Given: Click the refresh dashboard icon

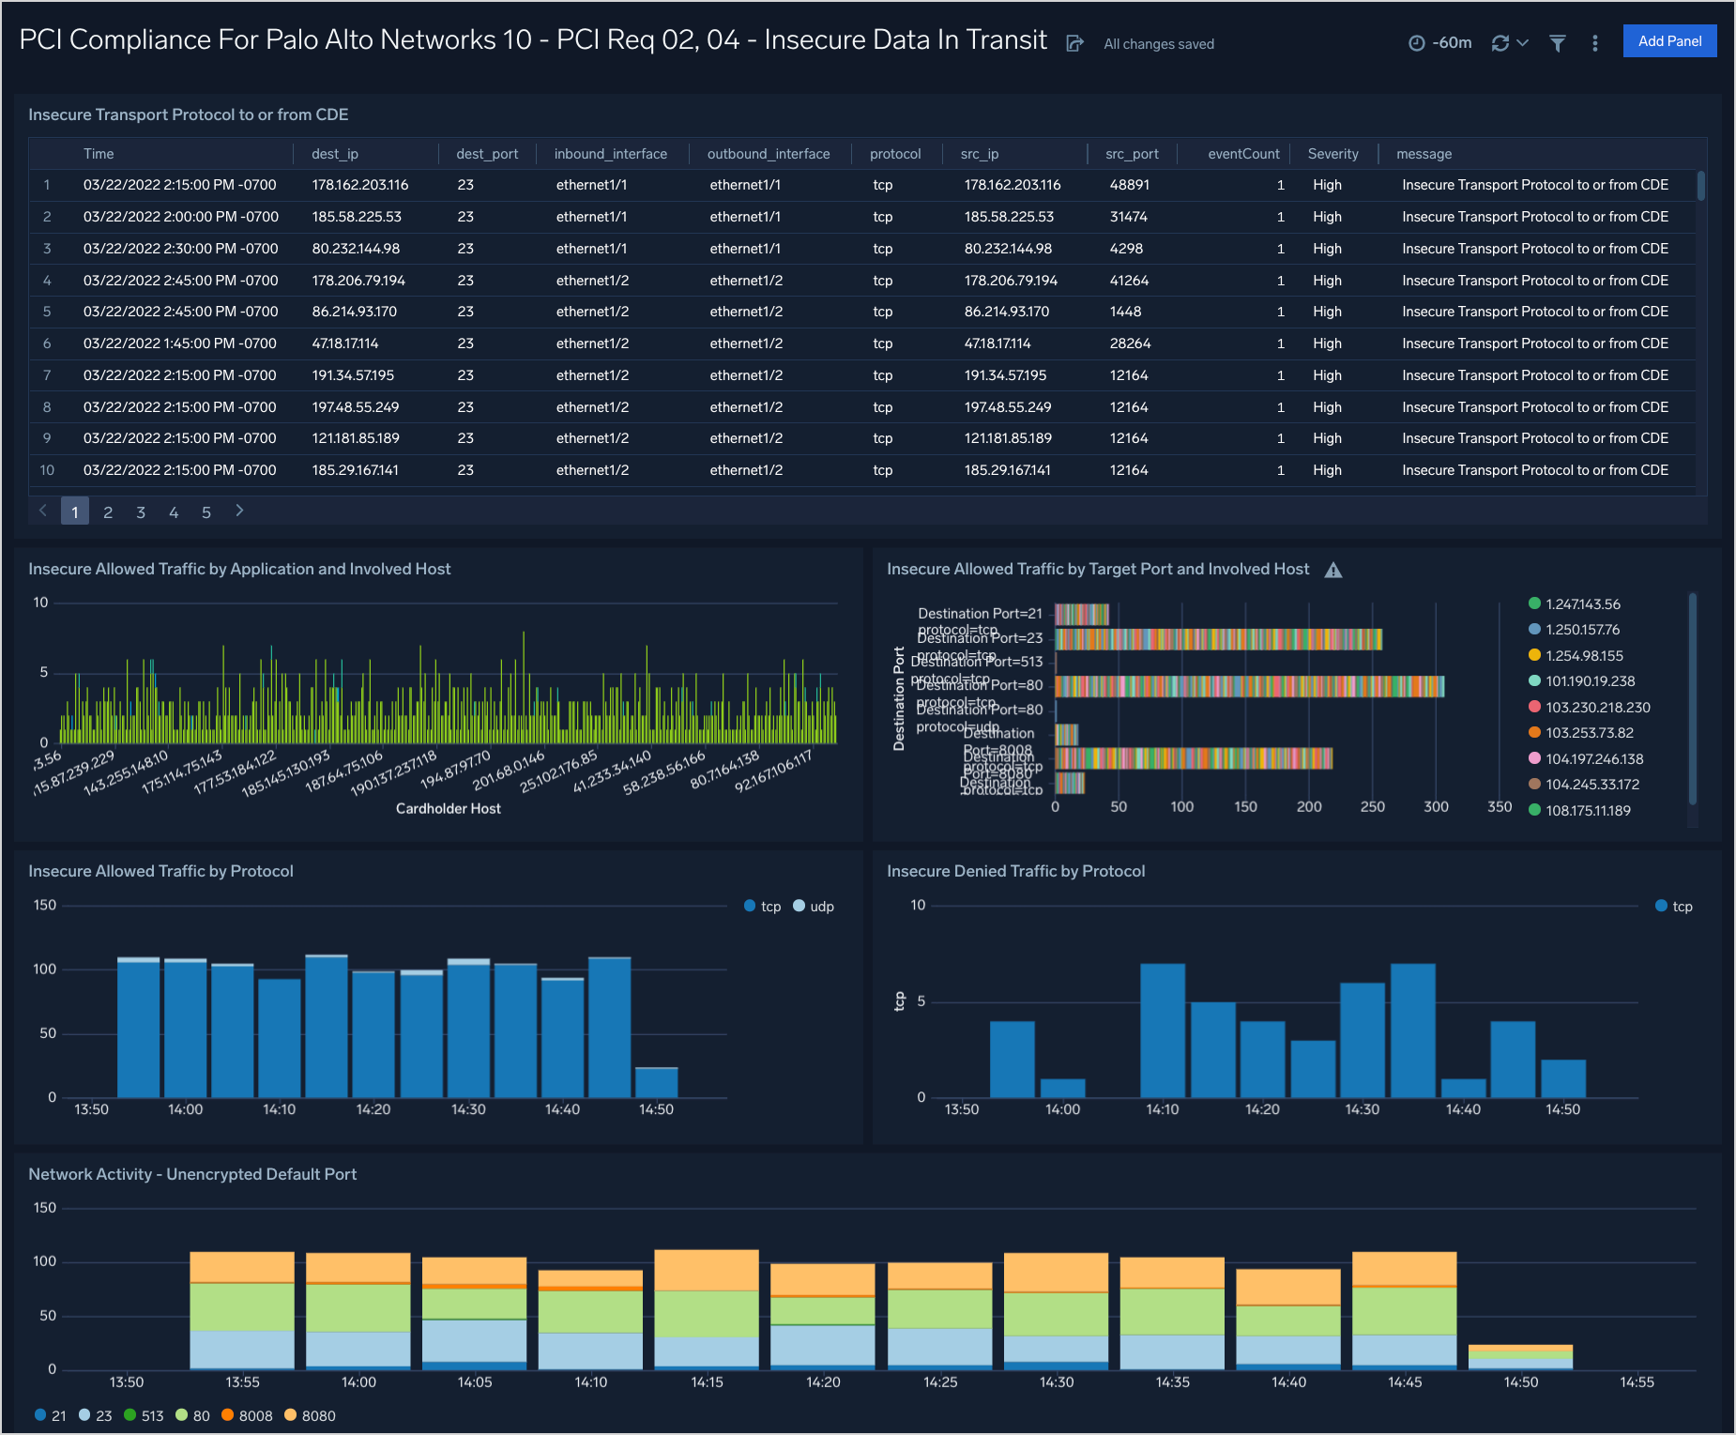Looking at the screenshot, I should coord(1500,43).
